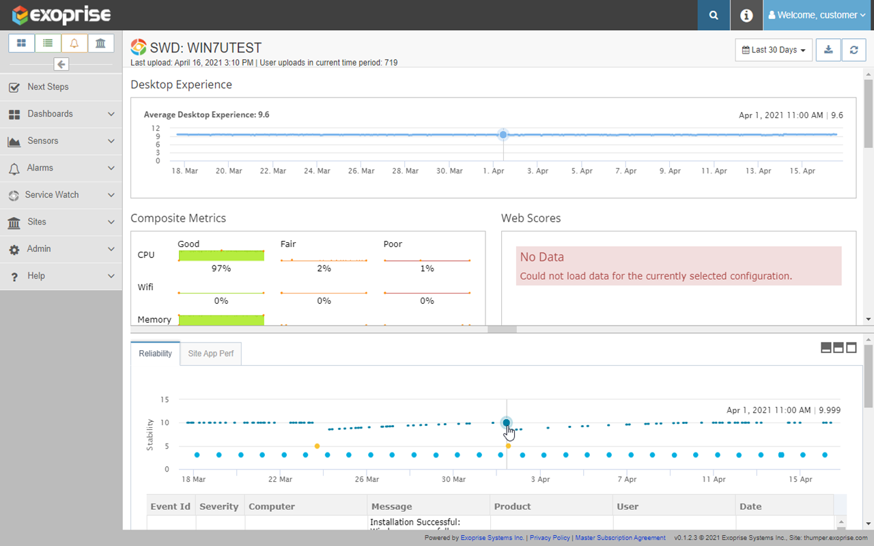Viewport: 874px width, 546px height.
Task: Open the Last 30 Days dropdown
Action: [774, 50]
